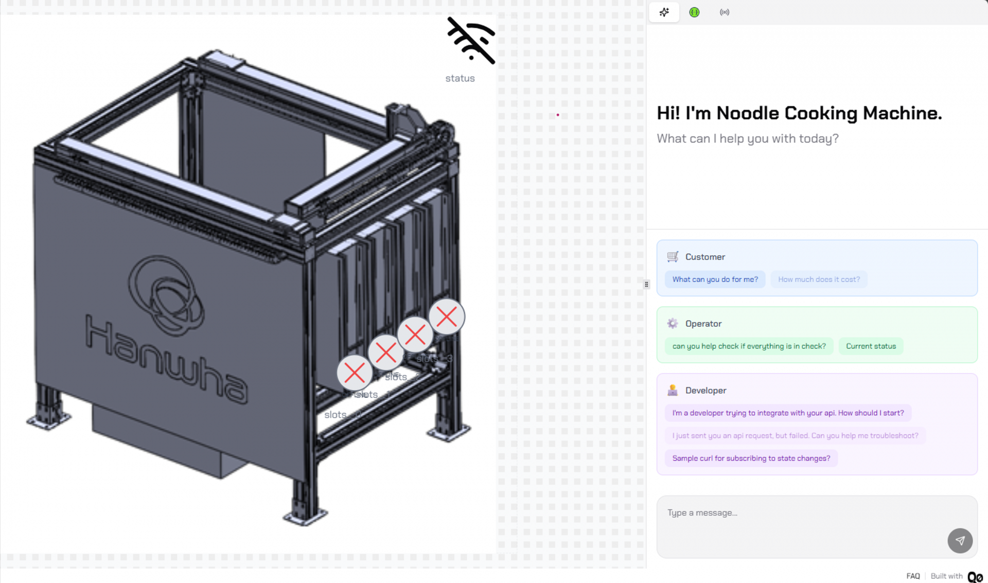Click the offline wifi status icon
The width and height of the screenshot is (988, 583).
click(x=471, y=41)
